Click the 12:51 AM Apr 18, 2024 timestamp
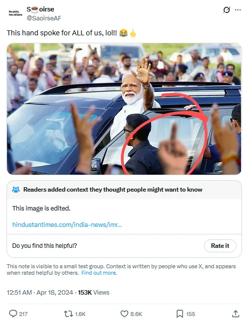The height and width of the screenshot is (322, 248). click(x=40, y=292)
